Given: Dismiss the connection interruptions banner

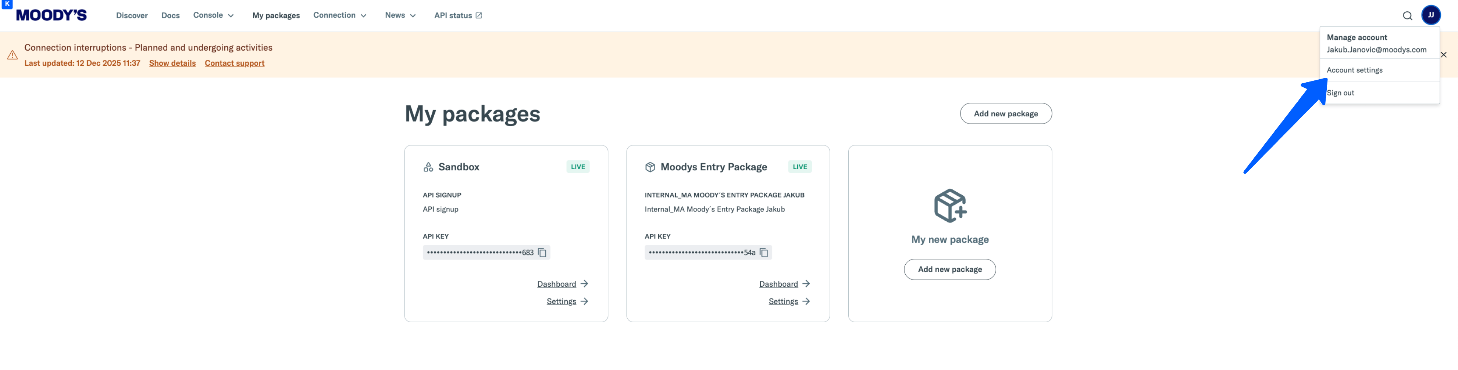Looking at the screenshot, I should click(1443, 55).
